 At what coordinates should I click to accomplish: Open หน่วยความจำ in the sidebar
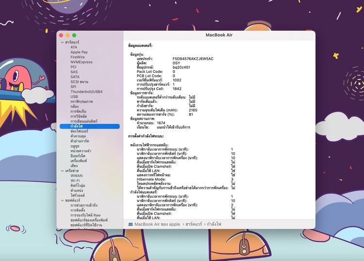pos(81,151)
